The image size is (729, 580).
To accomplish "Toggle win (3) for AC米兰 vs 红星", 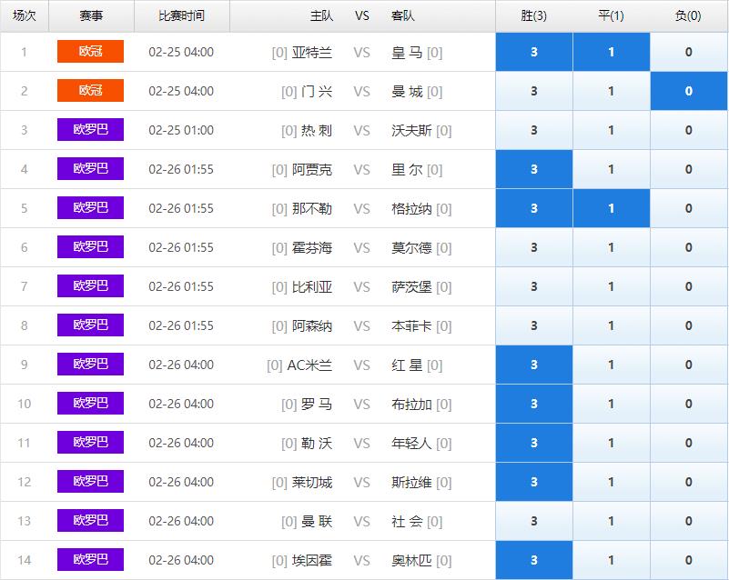I will 534,365.
